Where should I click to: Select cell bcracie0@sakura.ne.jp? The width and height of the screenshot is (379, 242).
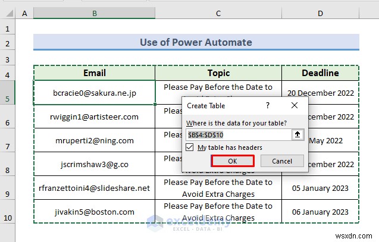[x=94, y=93]
